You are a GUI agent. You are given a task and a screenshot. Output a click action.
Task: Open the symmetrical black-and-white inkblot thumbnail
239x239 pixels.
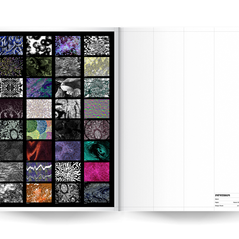click(11, 88)
